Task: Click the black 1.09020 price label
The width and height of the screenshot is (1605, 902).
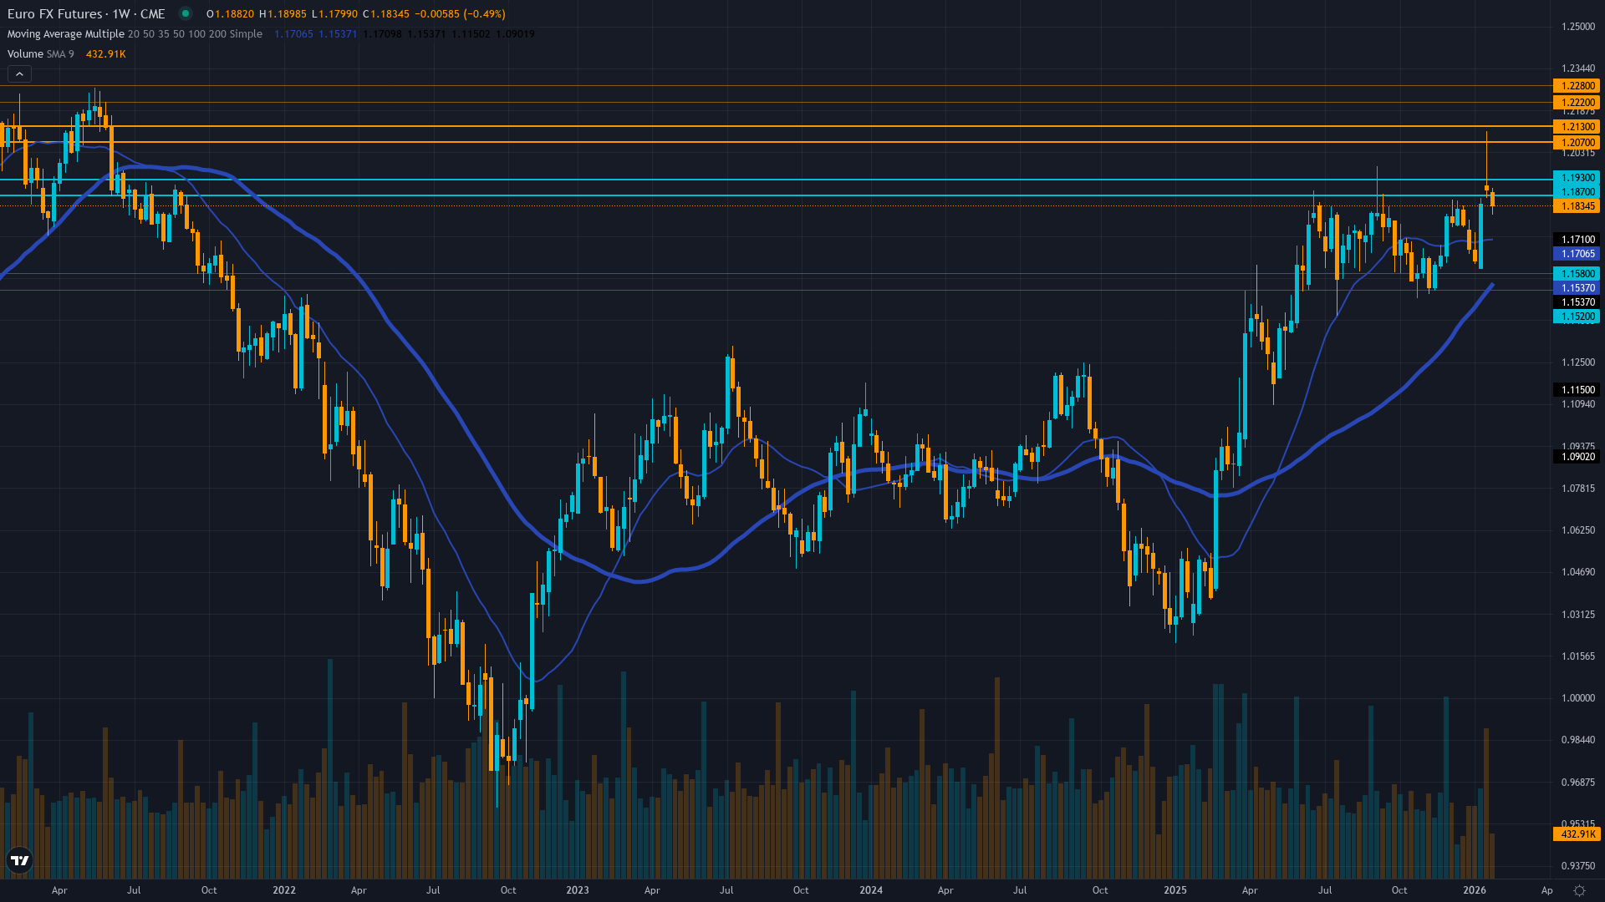Action: 1577,457
